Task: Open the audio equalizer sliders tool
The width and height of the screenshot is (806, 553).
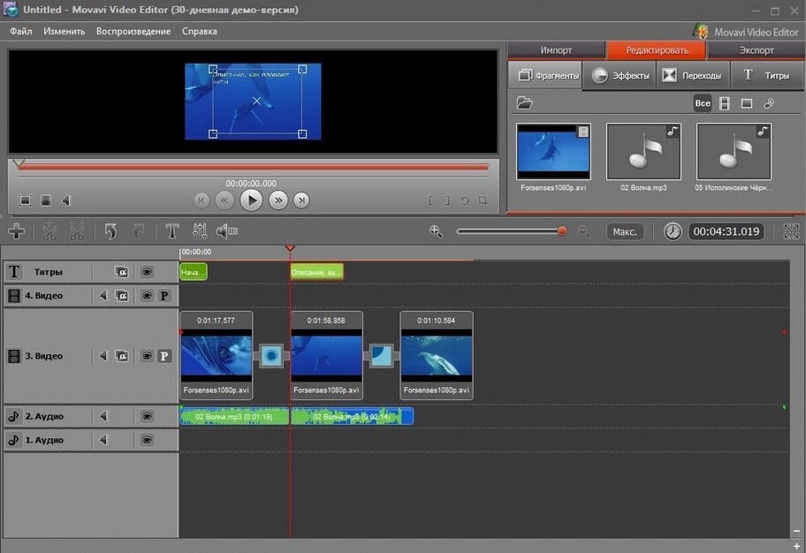Action: [200, 231]
